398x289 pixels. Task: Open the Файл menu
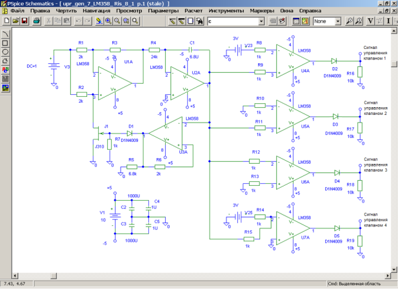[x=17, y=11]
